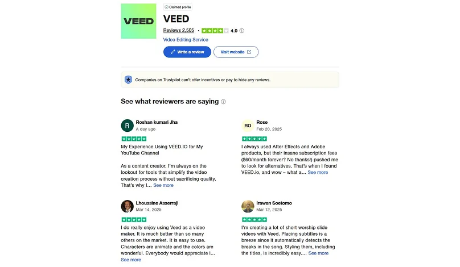Click the Trustpilot star shield icon
Screen dimensions: 460x267
coord(128,80)
